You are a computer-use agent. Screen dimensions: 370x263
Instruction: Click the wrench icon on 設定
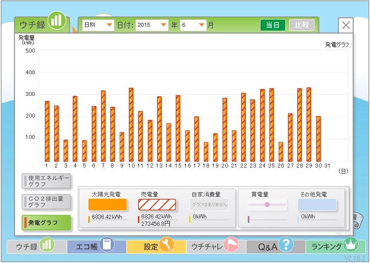(x=166, y=244)
